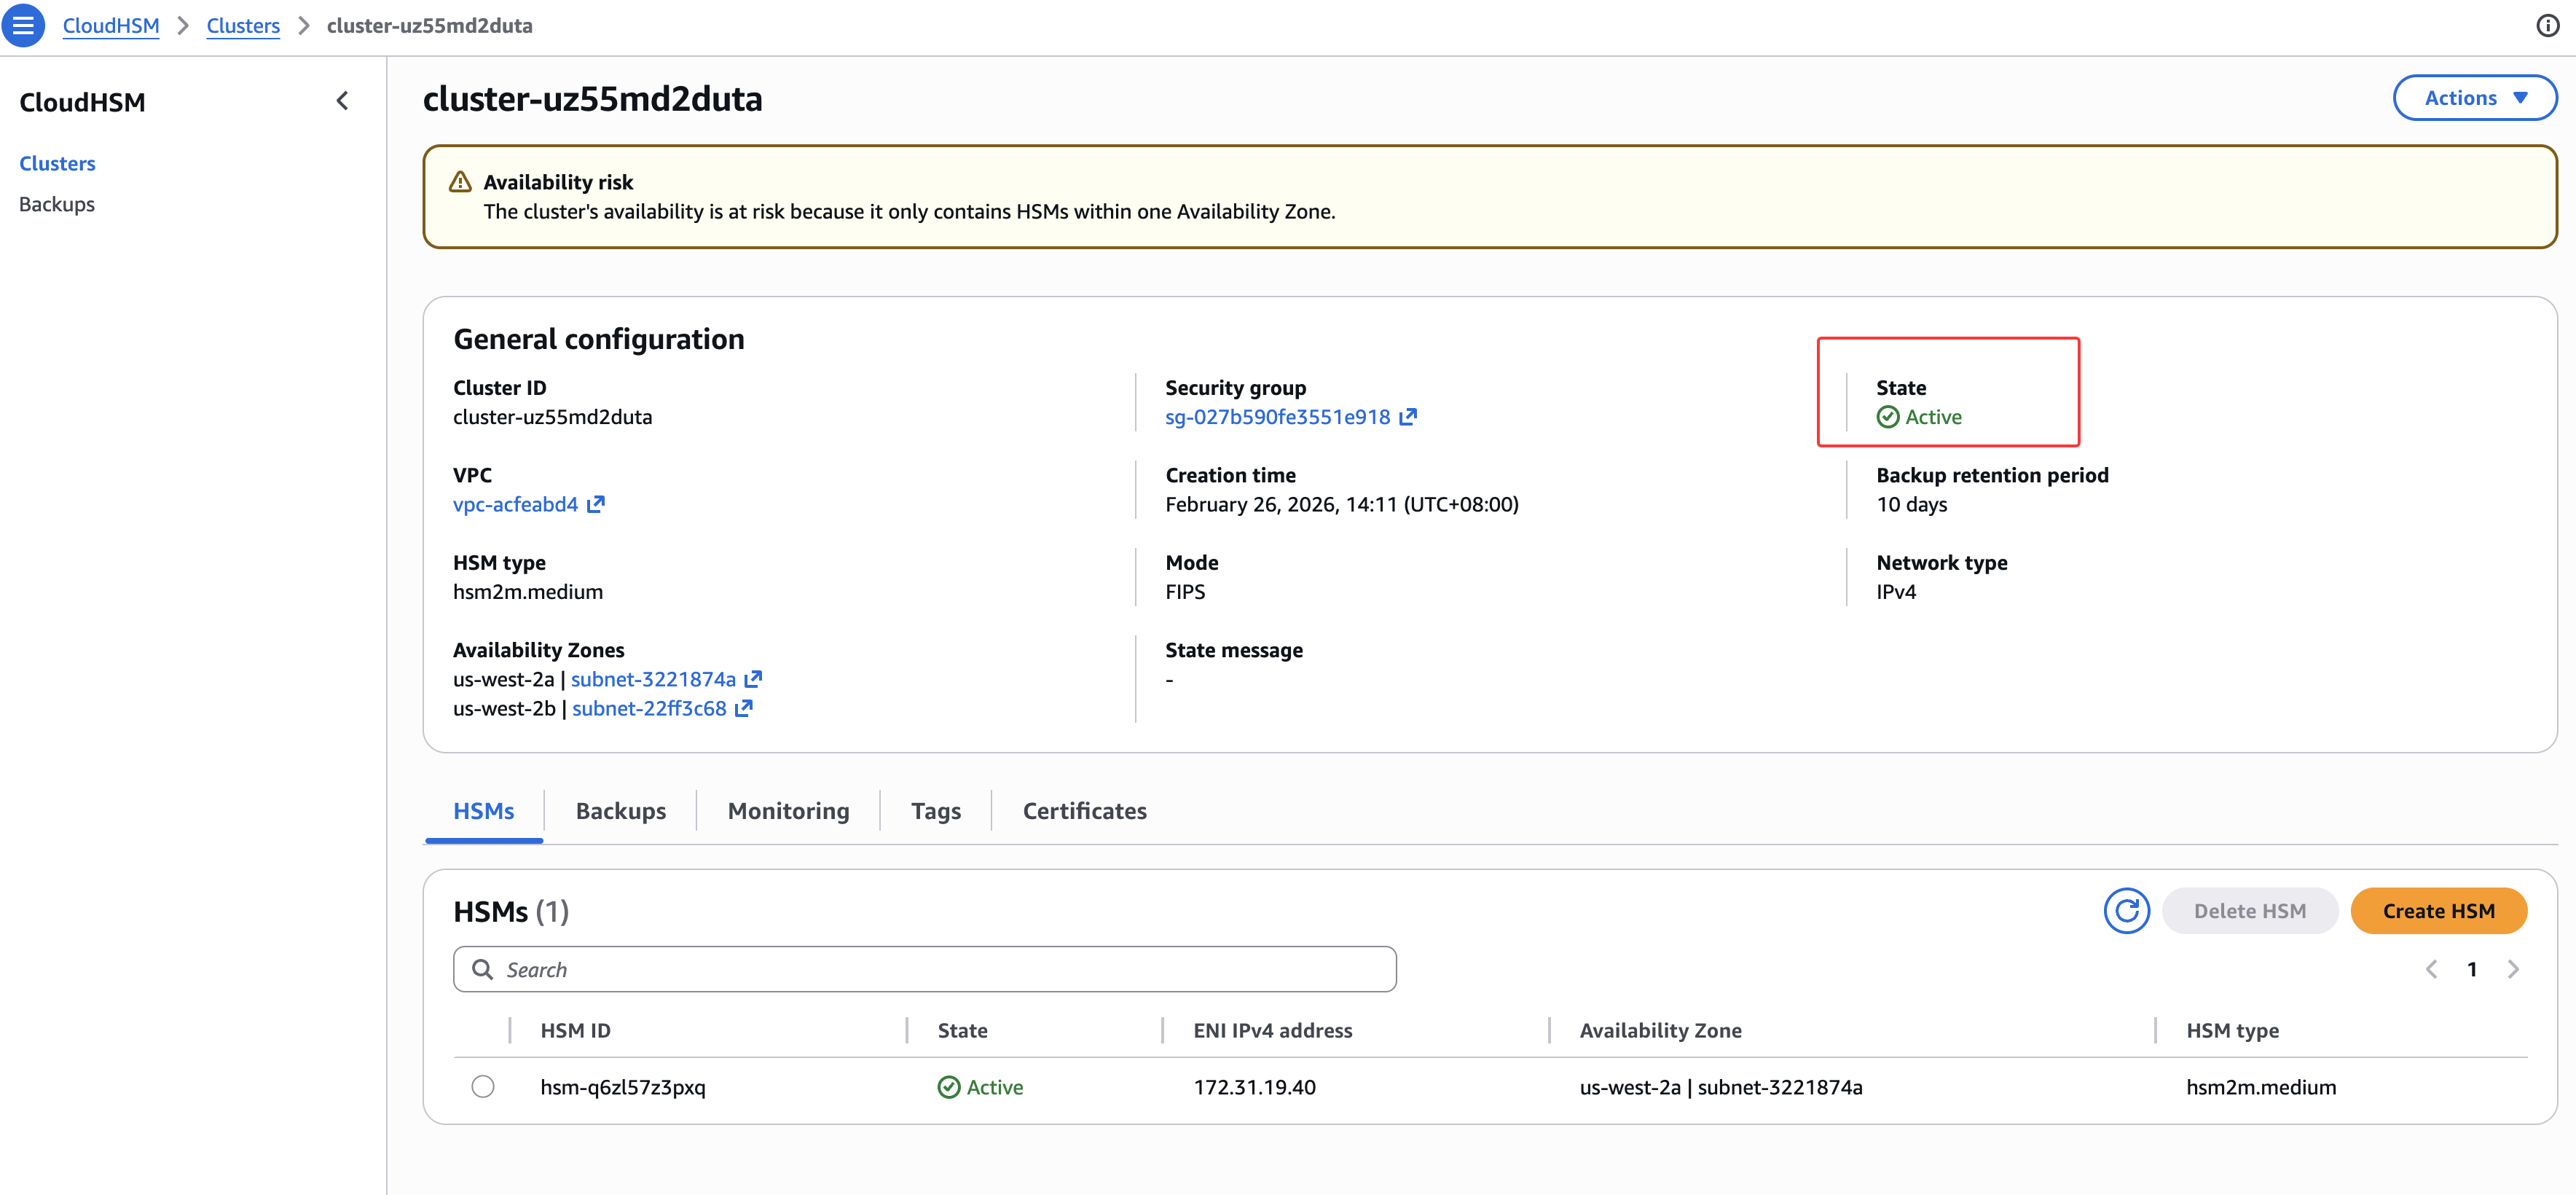Viewport: 2576px width, 1195px height.
Task: Click the info icon at top right
Action: [x=2547, y=26]
